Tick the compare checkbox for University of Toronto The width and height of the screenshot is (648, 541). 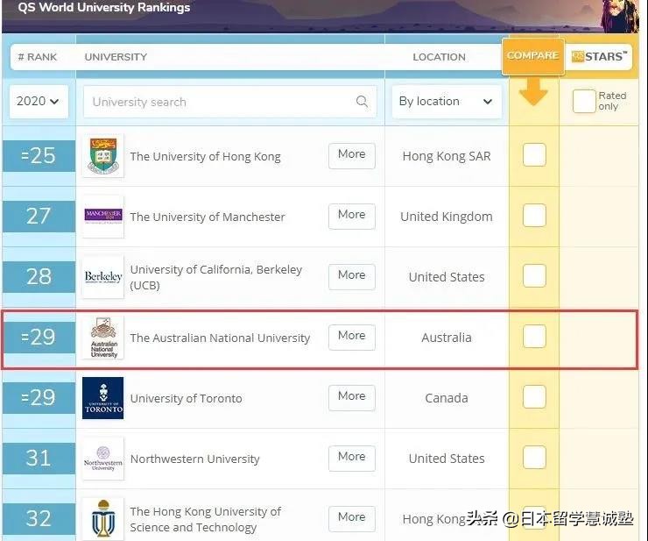coord(534,396)
